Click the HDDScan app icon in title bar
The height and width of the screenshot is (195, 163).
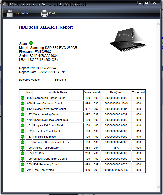click(5, 4)
